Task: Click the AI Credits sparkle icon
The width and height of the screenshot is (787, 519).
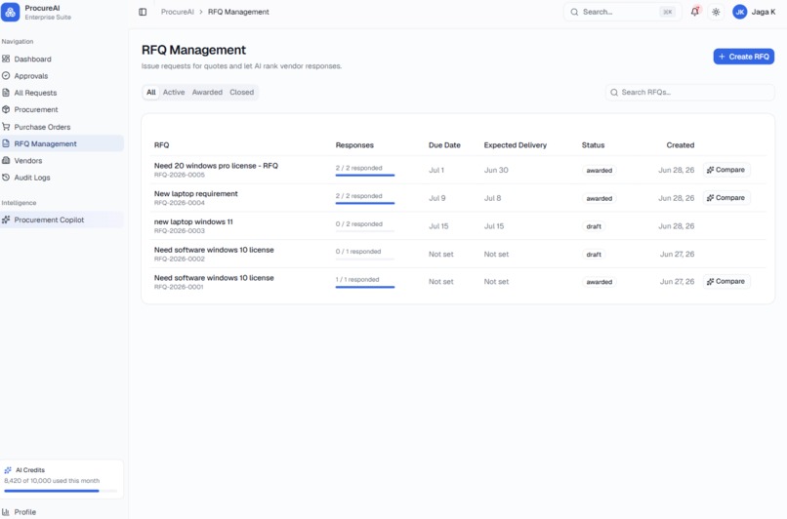Action: (8, 470)
